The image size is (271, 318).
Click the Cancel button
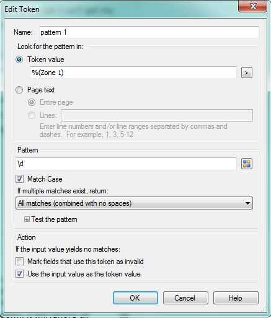(x=185, y=298)
